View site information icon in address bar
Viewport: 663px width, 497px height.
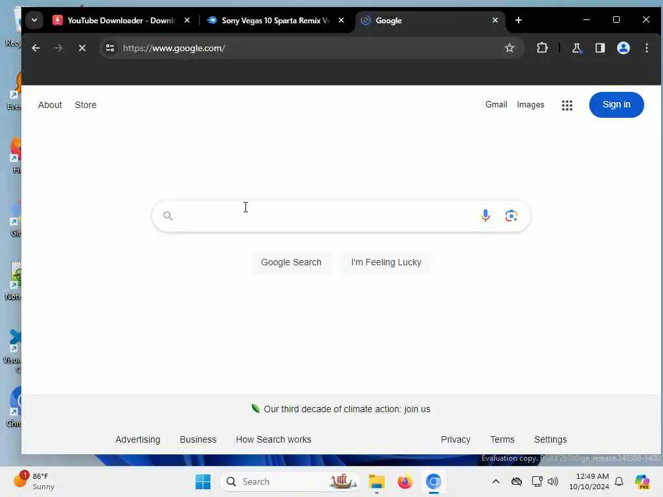click(110, 48)
